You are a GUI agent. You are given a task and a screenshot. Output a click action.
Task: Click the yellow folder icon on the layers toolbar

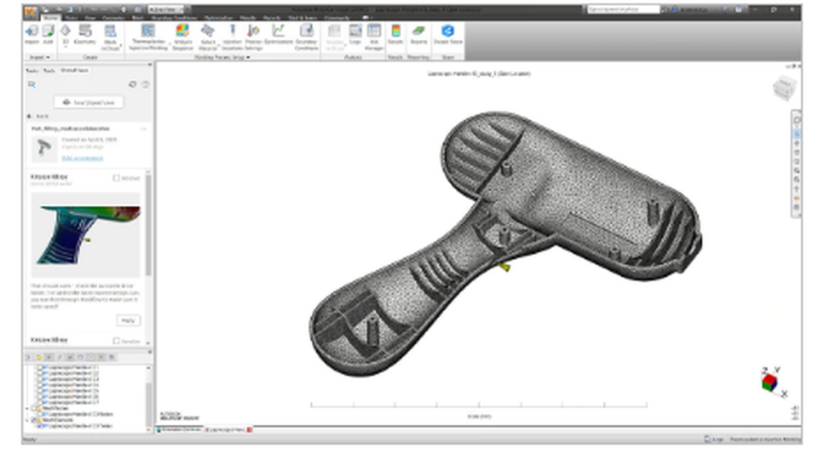[38, 357]
